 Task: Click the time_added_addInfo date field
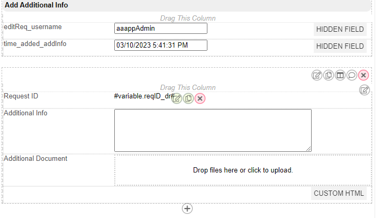pos(160,46)
